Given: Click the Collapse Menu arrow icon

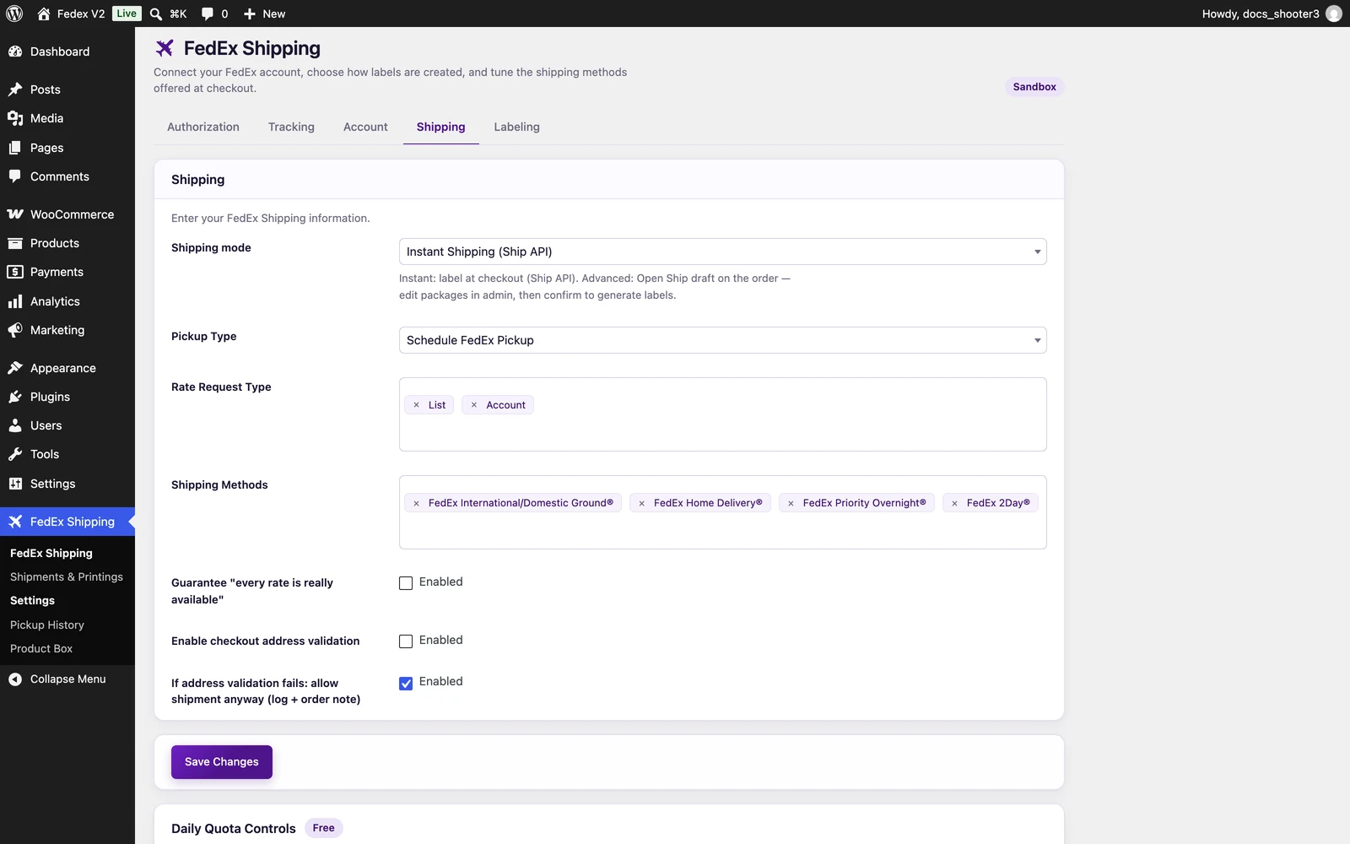Looking at the screenshot, I should click(15, 679).
